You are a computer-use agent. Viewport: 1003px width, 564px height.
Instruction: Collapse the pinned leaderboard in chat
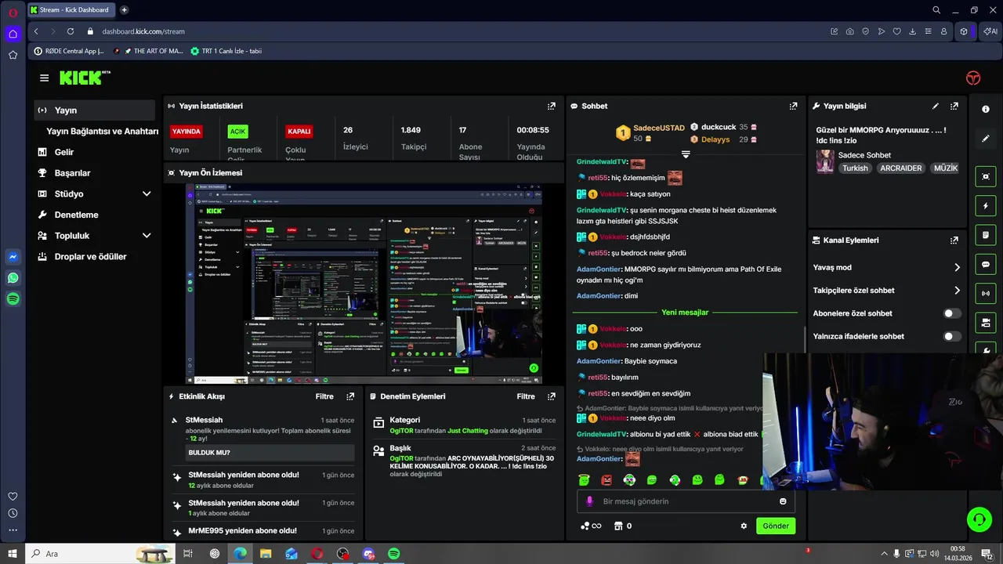[686, 154]
